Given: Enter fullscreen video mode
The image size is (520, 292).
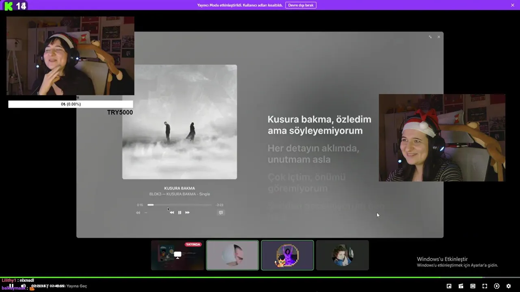Looking at the screenshot, I should [485, 286].
